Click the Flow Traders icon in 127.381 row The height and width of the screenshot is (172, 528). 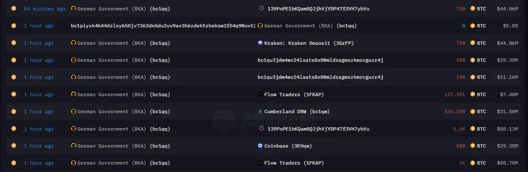260,94
